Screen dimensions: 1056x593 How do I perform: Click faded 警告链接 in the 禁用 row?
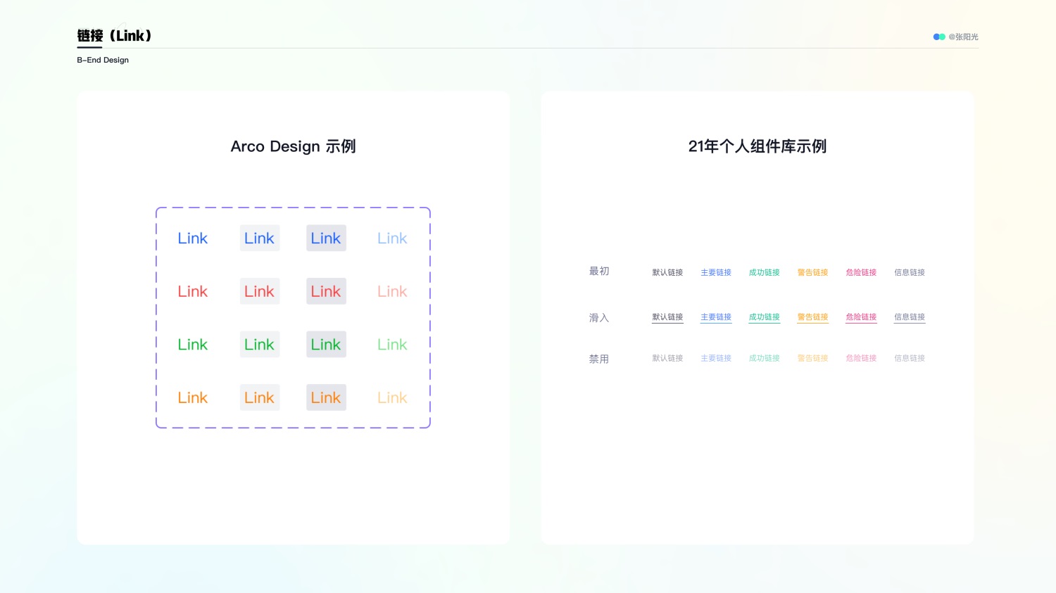(812, 358)
